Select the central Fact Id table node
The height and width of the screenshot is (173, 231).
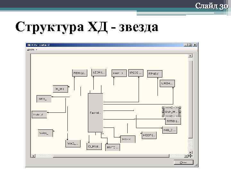(96, 113)
